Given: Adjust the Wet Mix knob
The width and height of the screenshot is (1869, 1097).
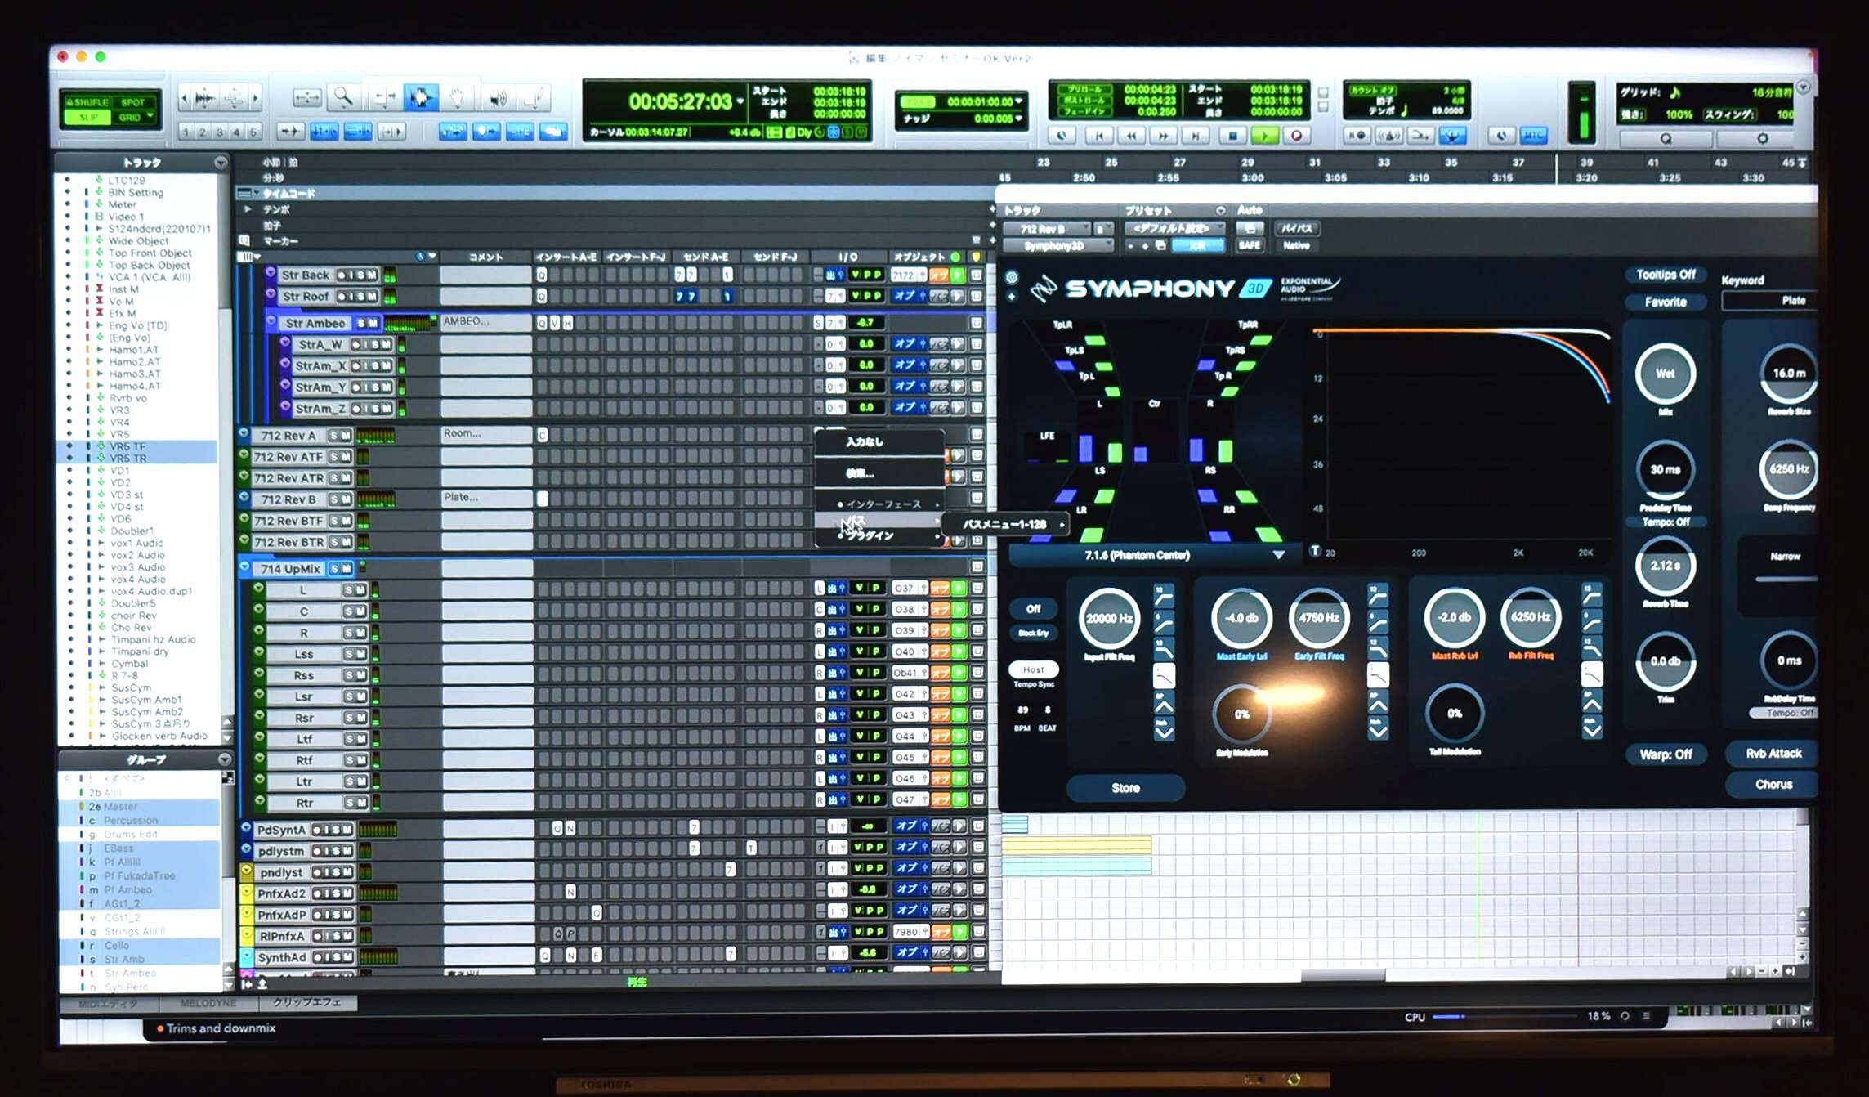Looking at the screenshot, I should (x=1665, y=374).
